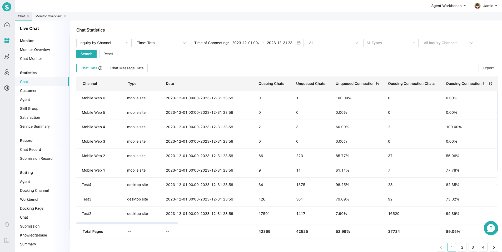Expand the Time: Total dropdown
The image size is (502, 252).
click(161, 43)
